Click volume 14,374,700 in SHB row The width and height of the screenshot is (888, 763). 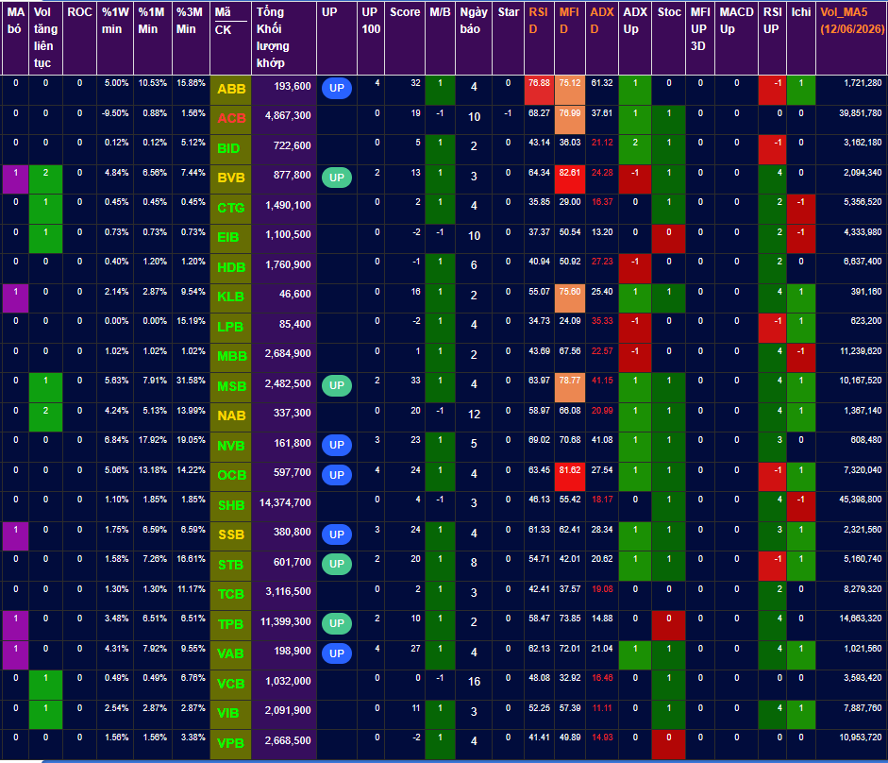pos(285,502)
